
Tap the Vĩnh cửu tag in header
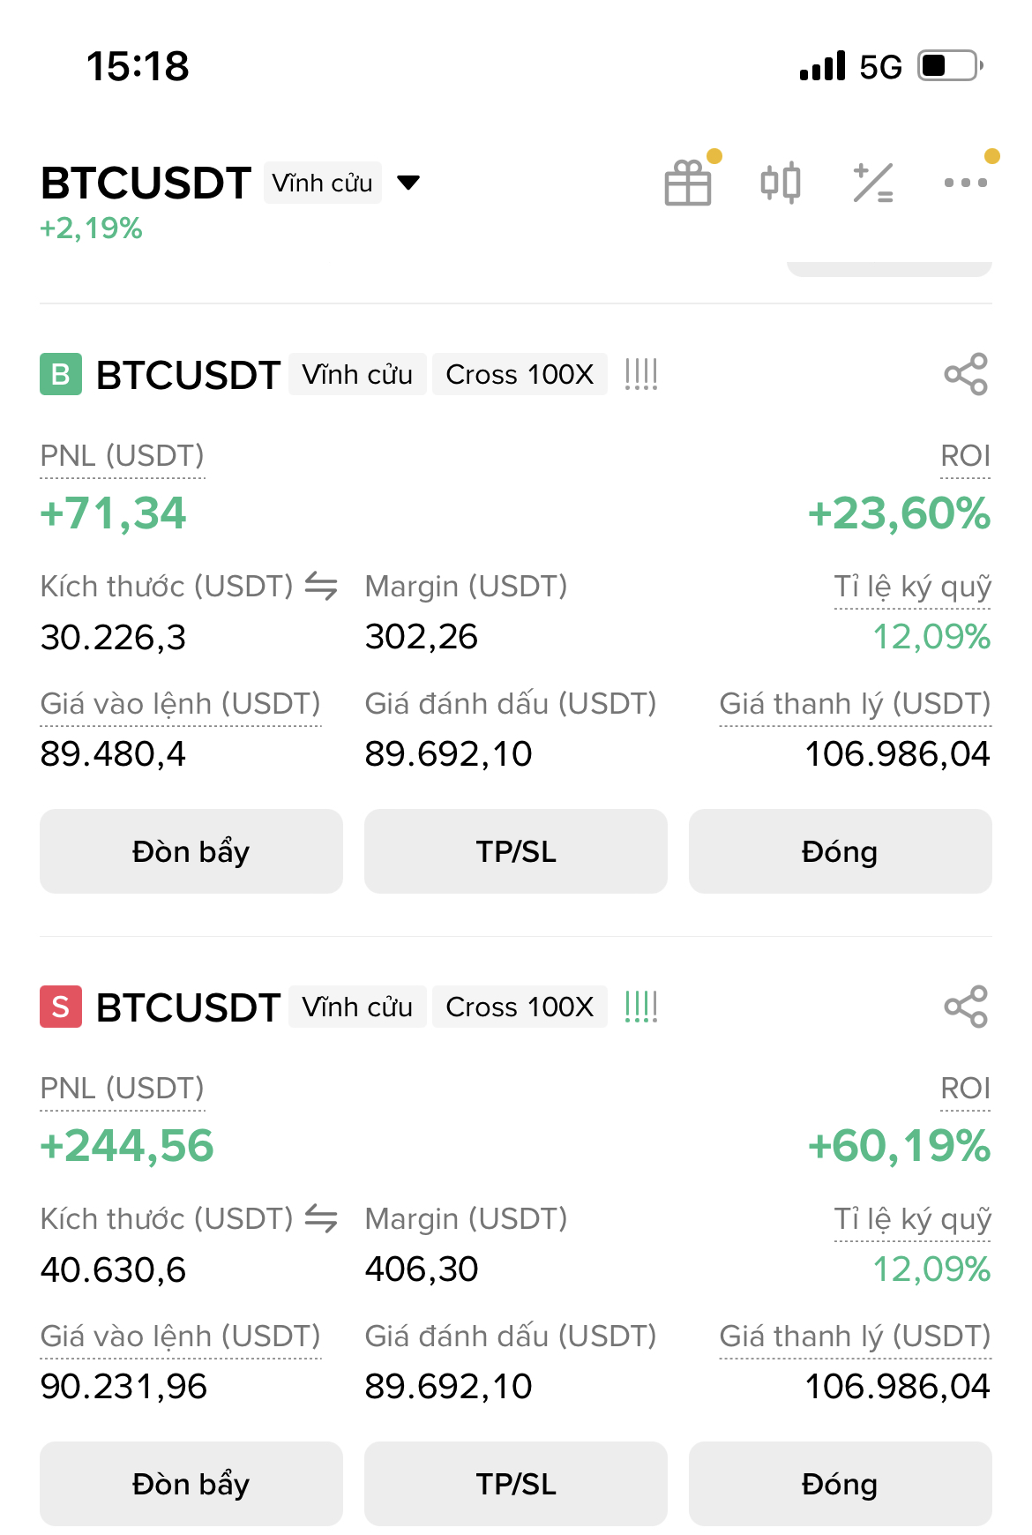[323, 183]
